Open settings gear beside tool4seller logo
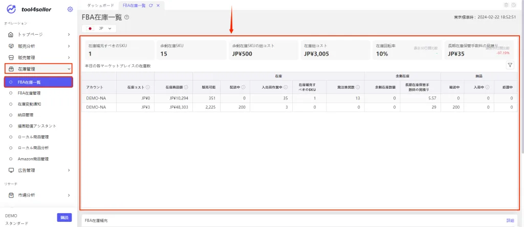524x227 pixels. click(x=70, y=9)
